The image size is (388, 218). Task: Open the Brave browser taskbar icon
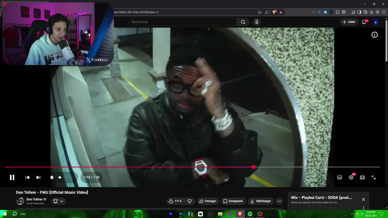tap(240, 214)
